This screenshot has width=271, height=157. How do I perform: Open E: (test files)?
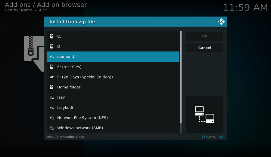click(113, 67)
